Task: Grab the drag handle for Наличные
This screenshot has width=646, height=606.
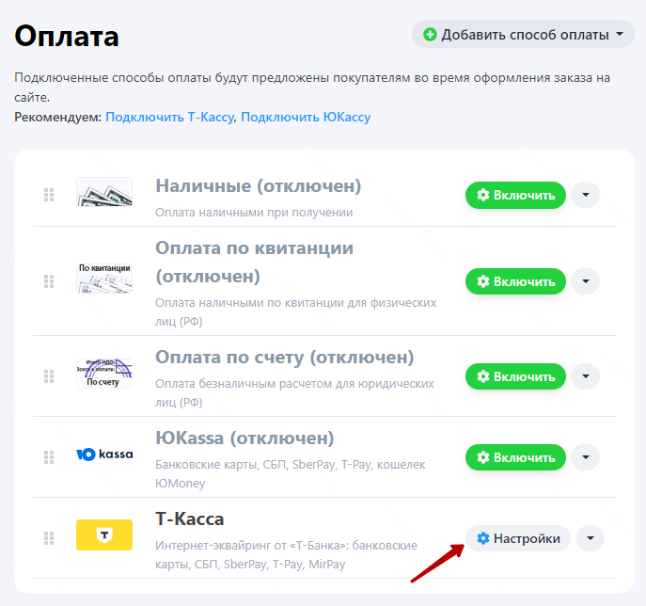Action: (49, 195)
